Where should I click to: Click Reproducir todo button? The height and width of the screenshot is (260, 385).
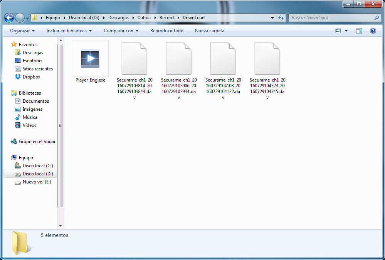167,31
